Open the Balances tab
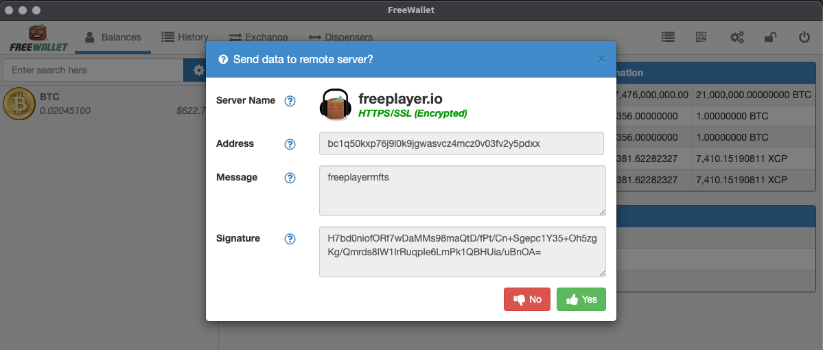 tap(113, 37)
